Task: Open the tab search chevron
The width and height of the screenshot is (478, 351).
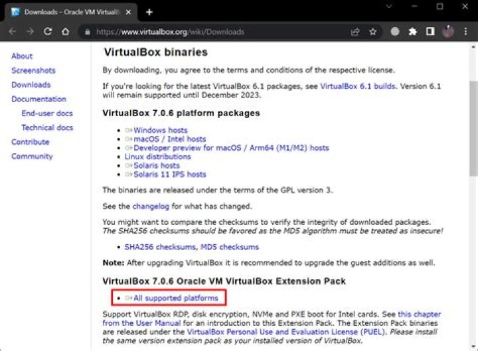Action: coord(389,6)
